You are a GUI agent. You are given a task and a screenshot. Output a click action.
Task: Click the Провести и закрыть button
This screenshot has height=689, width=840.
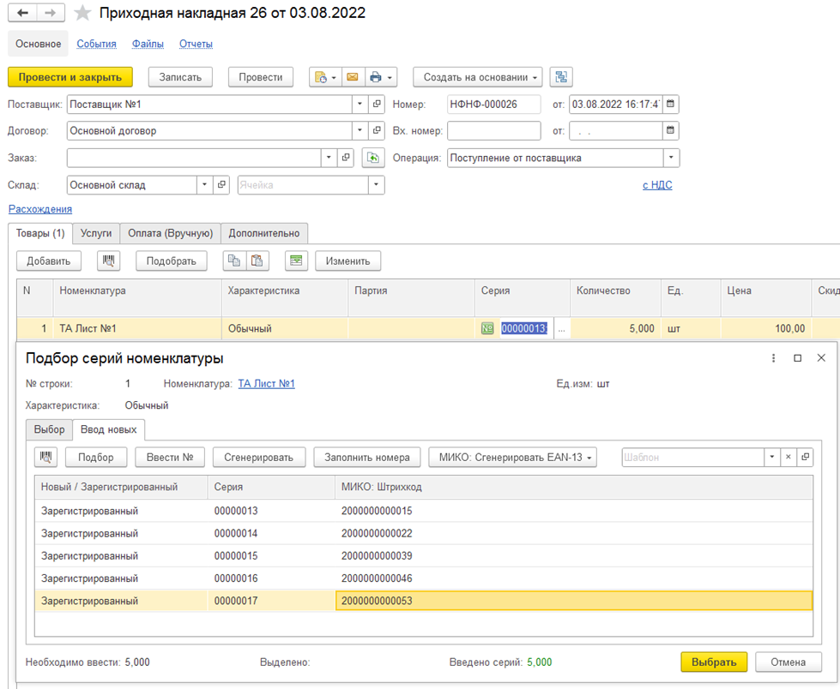click(70, 77)
